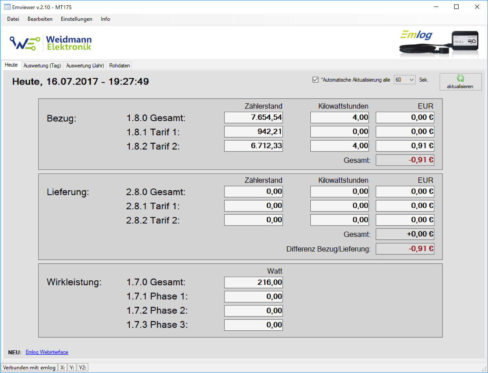Image resolution: width=488 pixels, height=373 pixels.
Task: Open the Emlog Webinterface link
Action: coord(47,352)
